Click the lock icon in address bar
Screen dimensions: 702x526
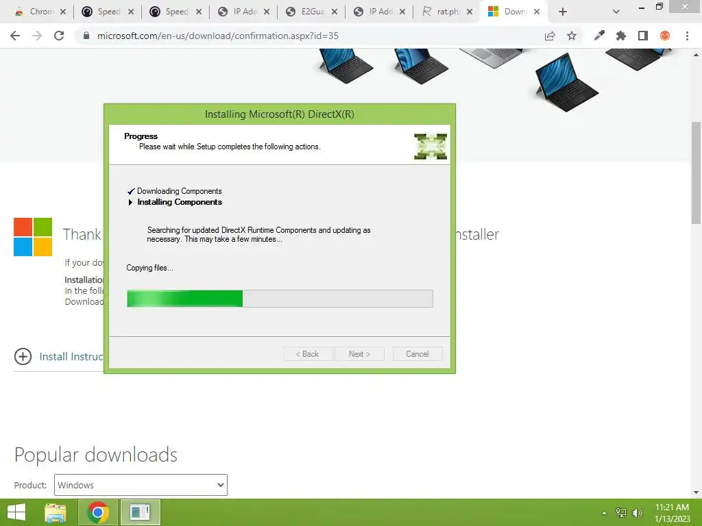(x=86, y=36)
